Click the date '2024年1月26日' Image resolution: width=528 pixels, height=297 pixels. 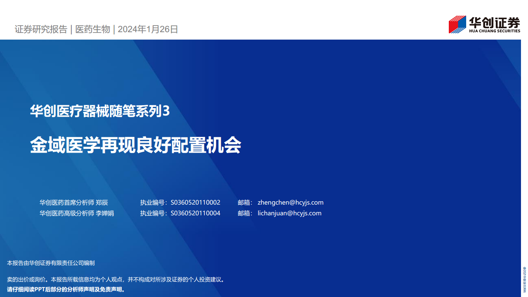tap(148, 29)
